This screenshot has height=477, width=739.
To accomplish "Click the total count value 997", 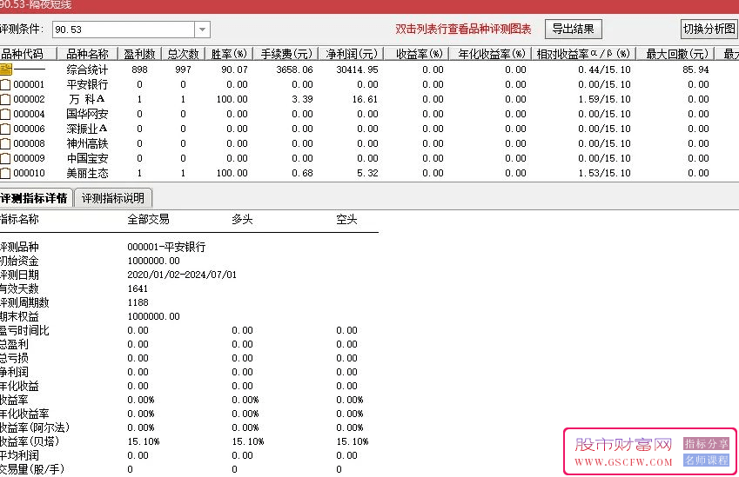I will pos(183,70).
